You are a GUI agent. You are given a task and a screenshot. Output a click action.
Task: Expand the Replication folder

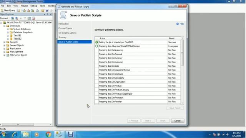(4, 49)
